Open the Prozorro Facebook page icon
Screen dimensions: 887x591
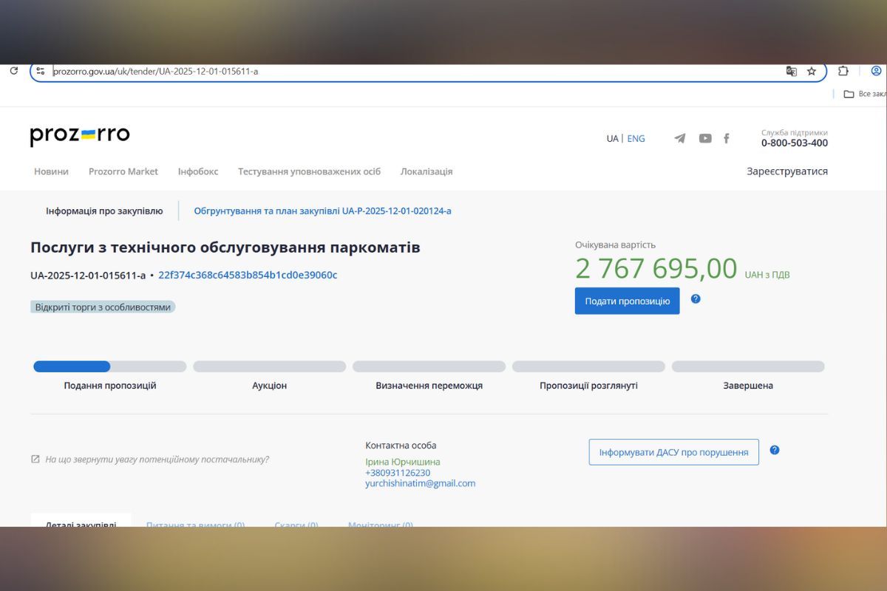[x=727, y=138]
